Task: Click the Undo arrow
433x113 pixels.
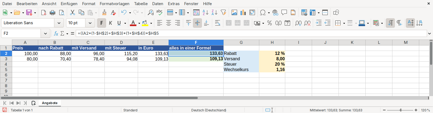Action: 124,12
